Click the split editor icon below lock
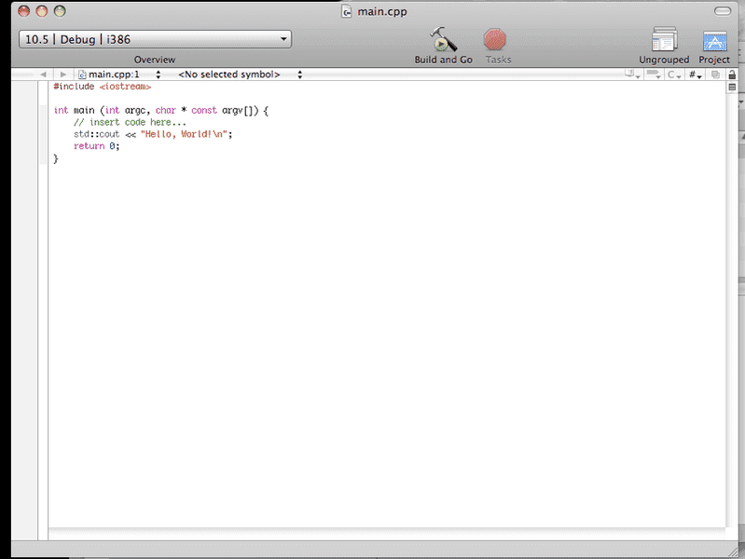The height and width of the screenshot is (559, 745). (x=732, y=87)
